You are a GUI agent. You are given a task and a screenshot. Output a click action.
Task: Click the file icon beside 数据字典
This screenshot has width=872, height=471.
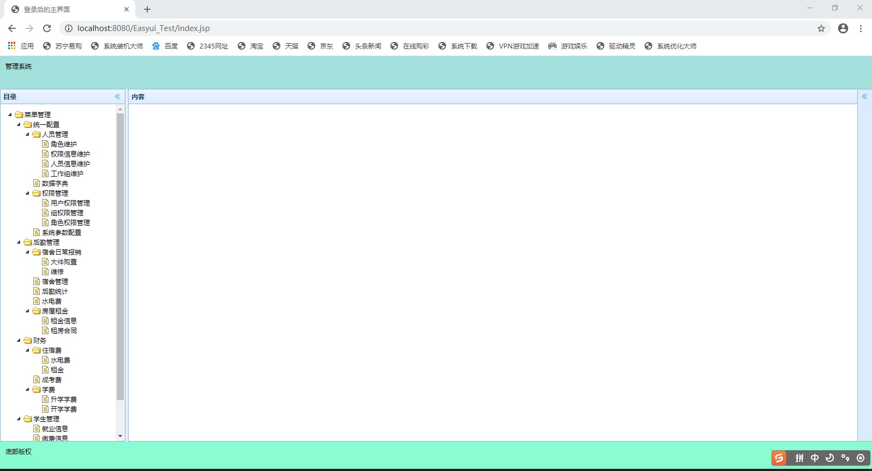click(37, 183)
